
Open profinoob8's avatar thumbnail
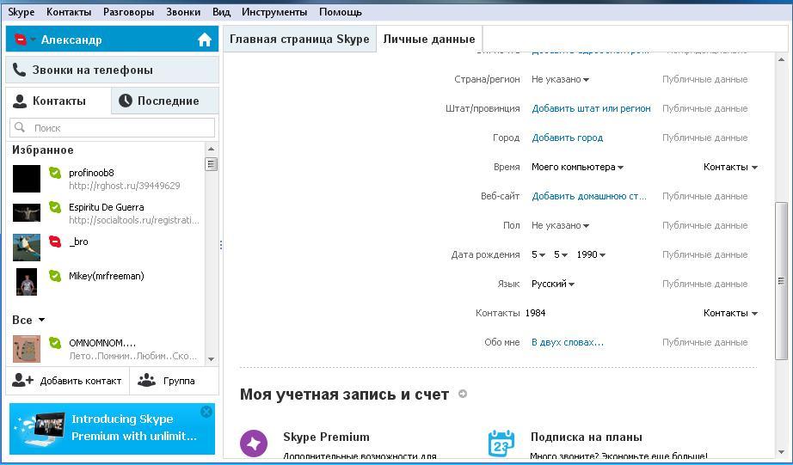(x=27, y=179)
